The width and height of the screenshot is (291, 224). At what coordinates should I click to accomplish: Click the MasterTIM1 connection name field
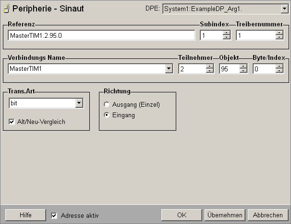[x=87, y=68]
